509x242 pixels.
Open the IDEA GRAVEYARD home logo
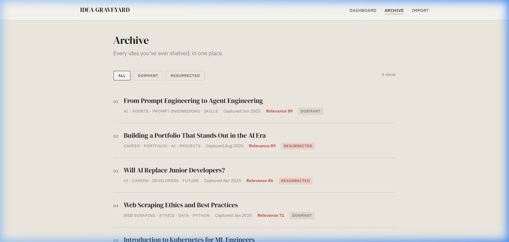105,10
